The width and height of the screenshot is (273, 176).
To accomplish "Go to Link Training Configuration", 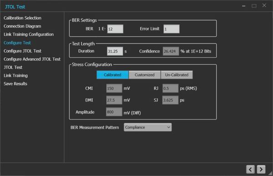I will tap(29, 34).
